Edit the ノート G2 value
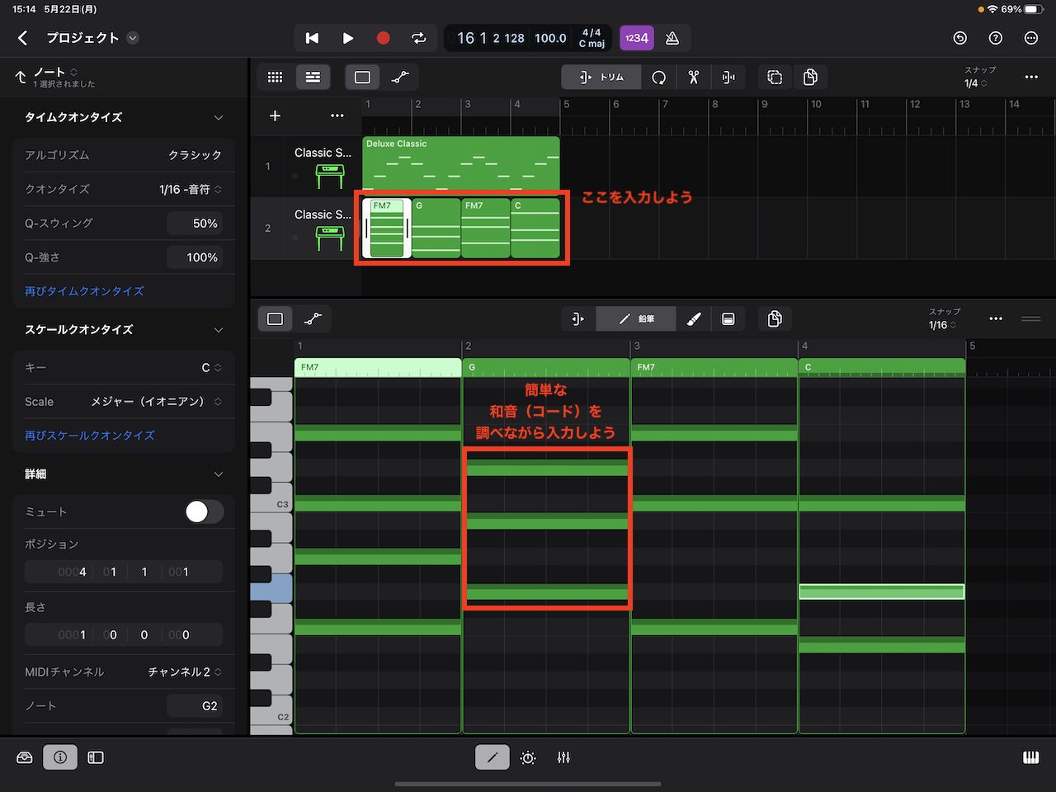This screenshot has width=1056, height=792. (x=195, y=706)
